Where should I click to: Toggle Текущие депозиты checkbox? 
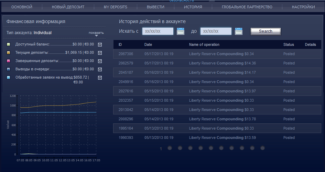click(100, 53)
